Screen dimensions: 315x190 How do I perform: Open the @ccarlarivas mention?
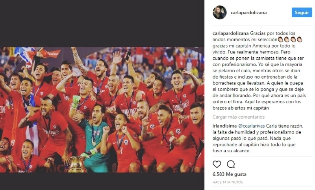(x=252, y=126)
